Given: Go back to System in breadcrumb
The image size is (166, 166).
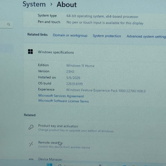Looking at the screenshot, I should 34,4.
